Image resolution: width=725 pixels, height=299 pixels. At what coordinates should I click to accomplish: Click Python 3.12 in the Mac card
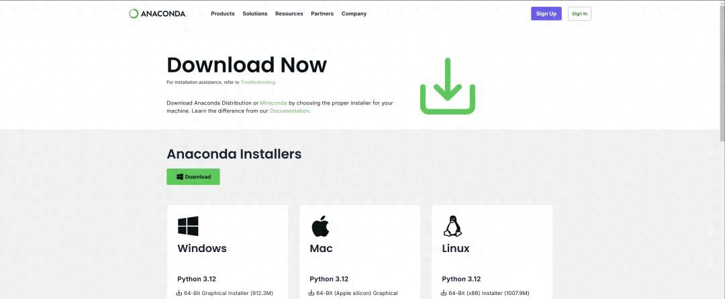(329, 279)
